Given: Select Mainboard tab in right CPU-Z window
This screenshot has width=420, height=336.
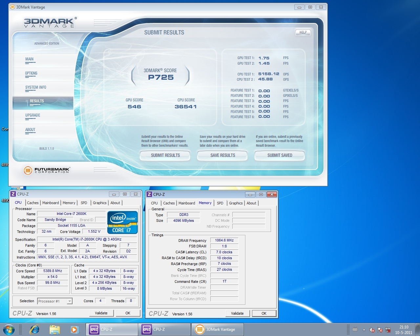Looking at the screenshot, I should point(187,203).
